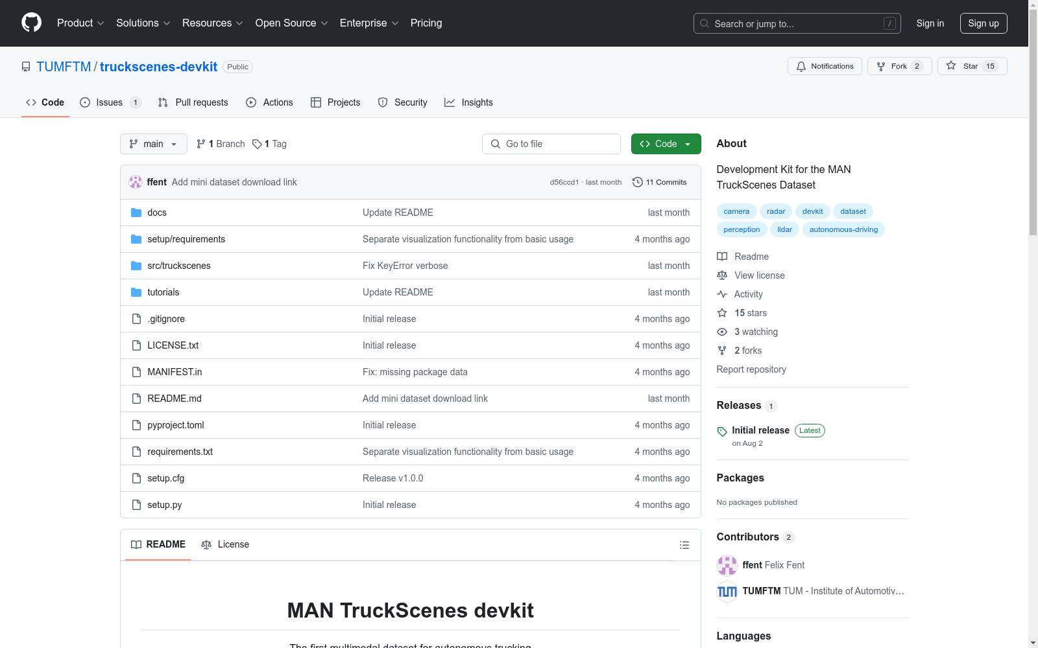Open the docs folder
Image resolution: width=1038 pixels, height=648 pixels.
point(157,213)
